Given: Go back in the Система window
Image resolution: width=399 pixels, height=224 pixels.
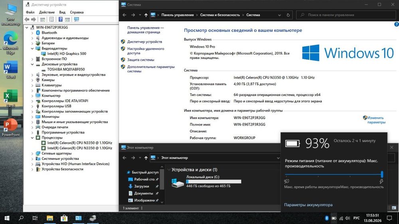Looking at the screenshot, I should 124,15.
